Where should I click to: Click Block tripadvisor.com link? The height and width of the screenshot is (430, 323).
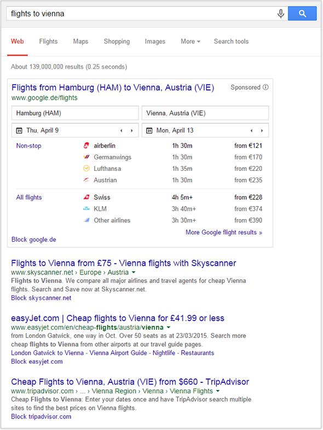41,416
